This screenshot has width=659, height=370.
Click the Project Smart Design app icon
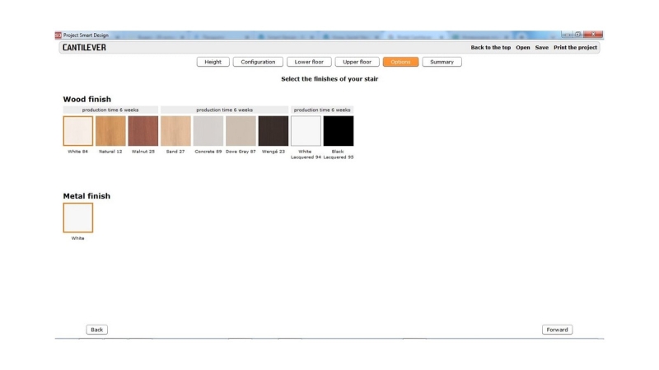[58, 35]
